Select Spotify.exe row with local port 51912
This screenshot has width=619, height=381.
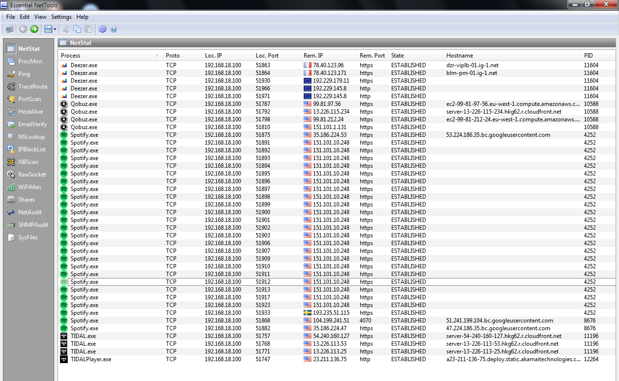click(338, 282)
